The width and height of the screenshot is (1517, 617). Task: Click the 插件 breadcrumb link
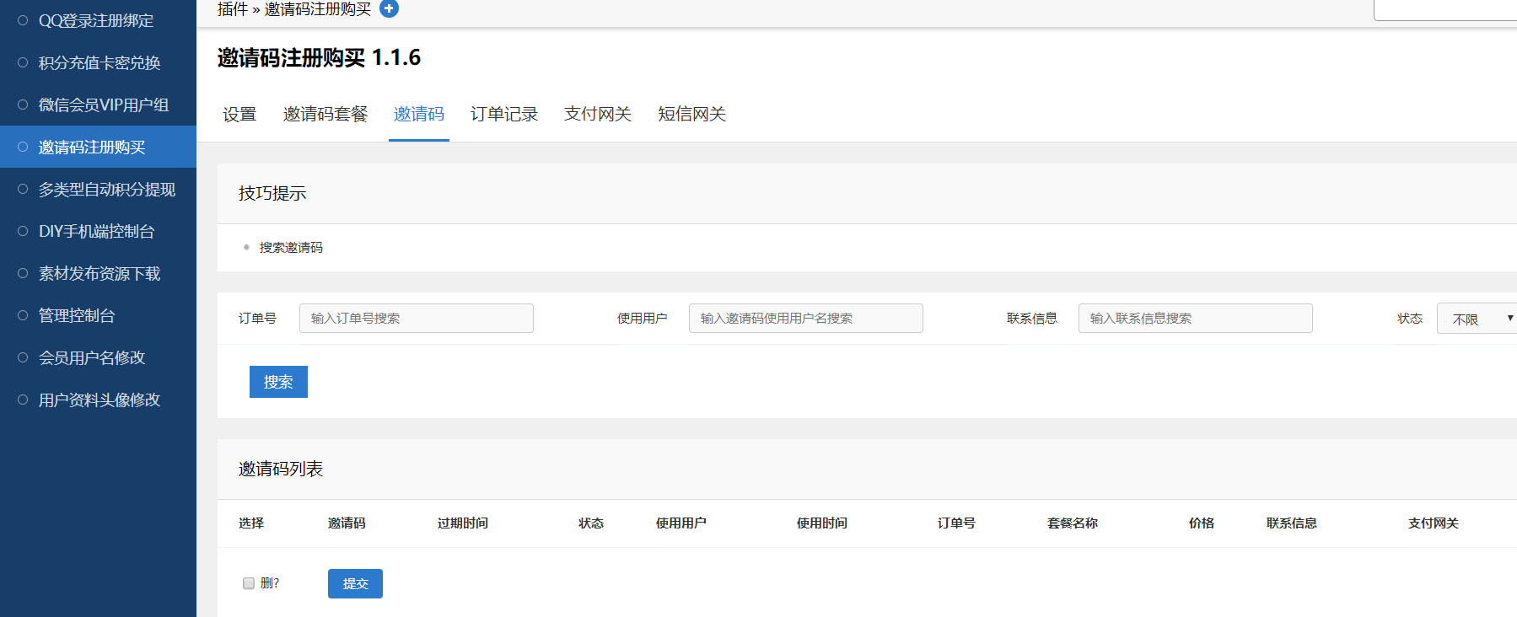point(233,8)
